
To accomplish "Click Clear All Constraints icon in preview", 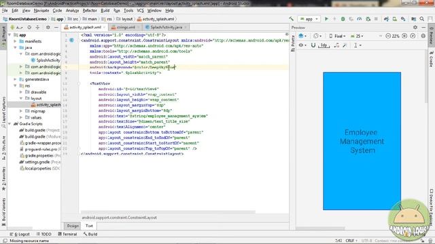I will pos(336,45).
